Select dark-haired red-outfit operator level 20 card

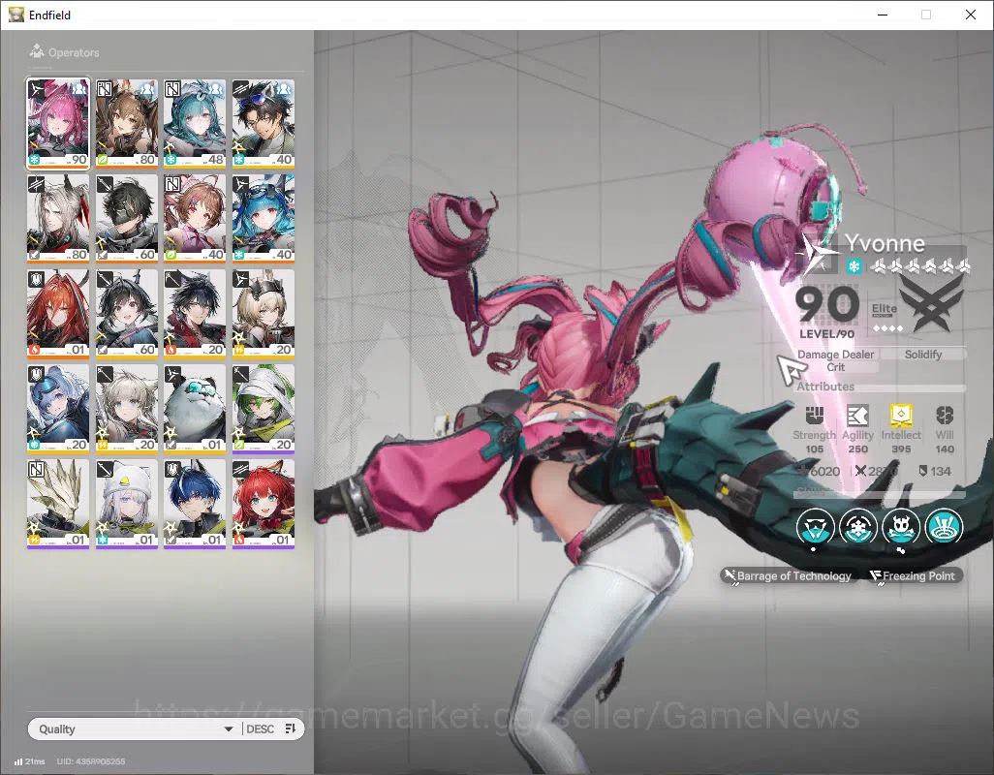[195, 314]
